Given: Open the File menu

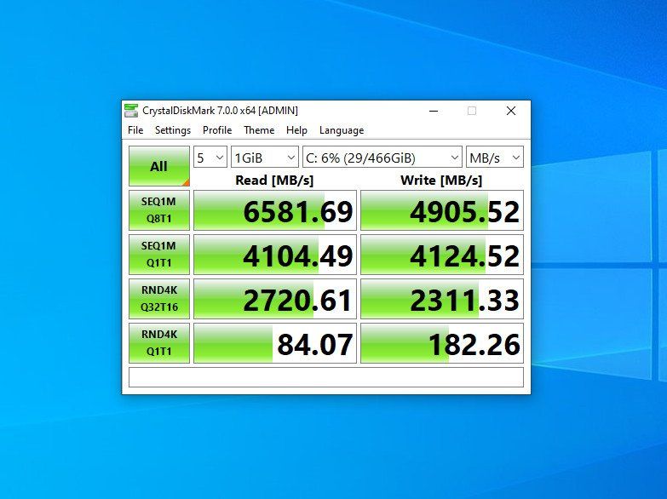Looking at the screenshot, I should pyautogui.click(x=135, y=130).
